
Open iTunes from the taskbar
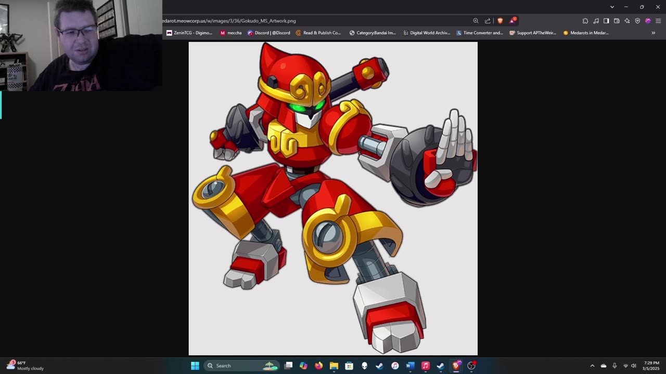coord(395,366)
